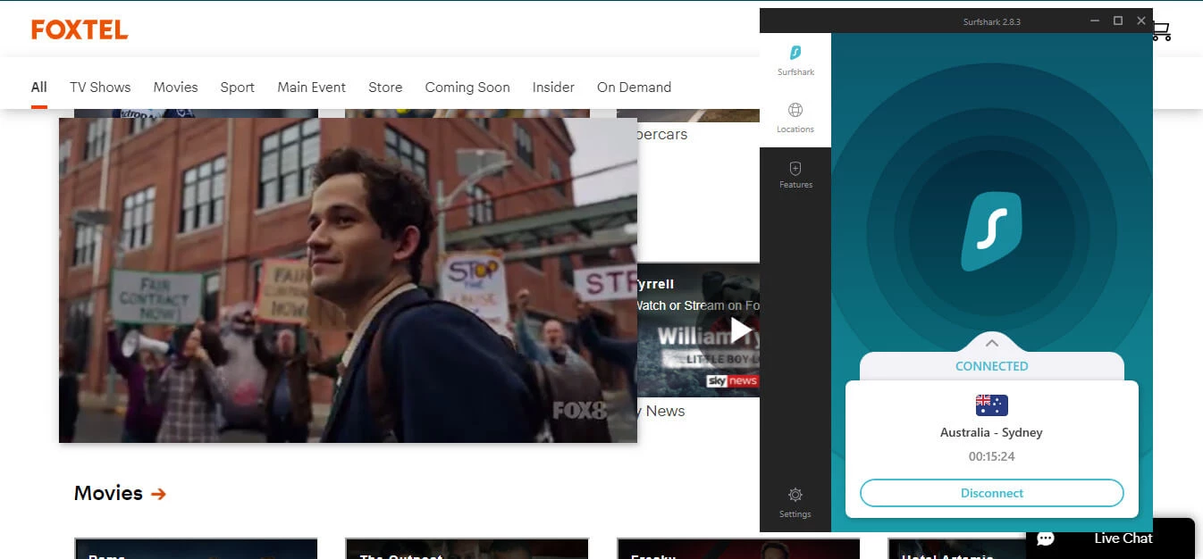Screen dimensions: 1203x559
Task: Open the Movies section heading
Action: click(x=108, y=493)
